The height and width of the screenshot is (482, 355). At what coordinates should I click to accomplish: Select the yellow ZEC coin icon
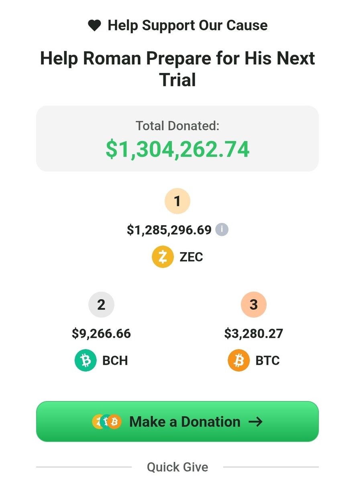(x=163, y=257)
